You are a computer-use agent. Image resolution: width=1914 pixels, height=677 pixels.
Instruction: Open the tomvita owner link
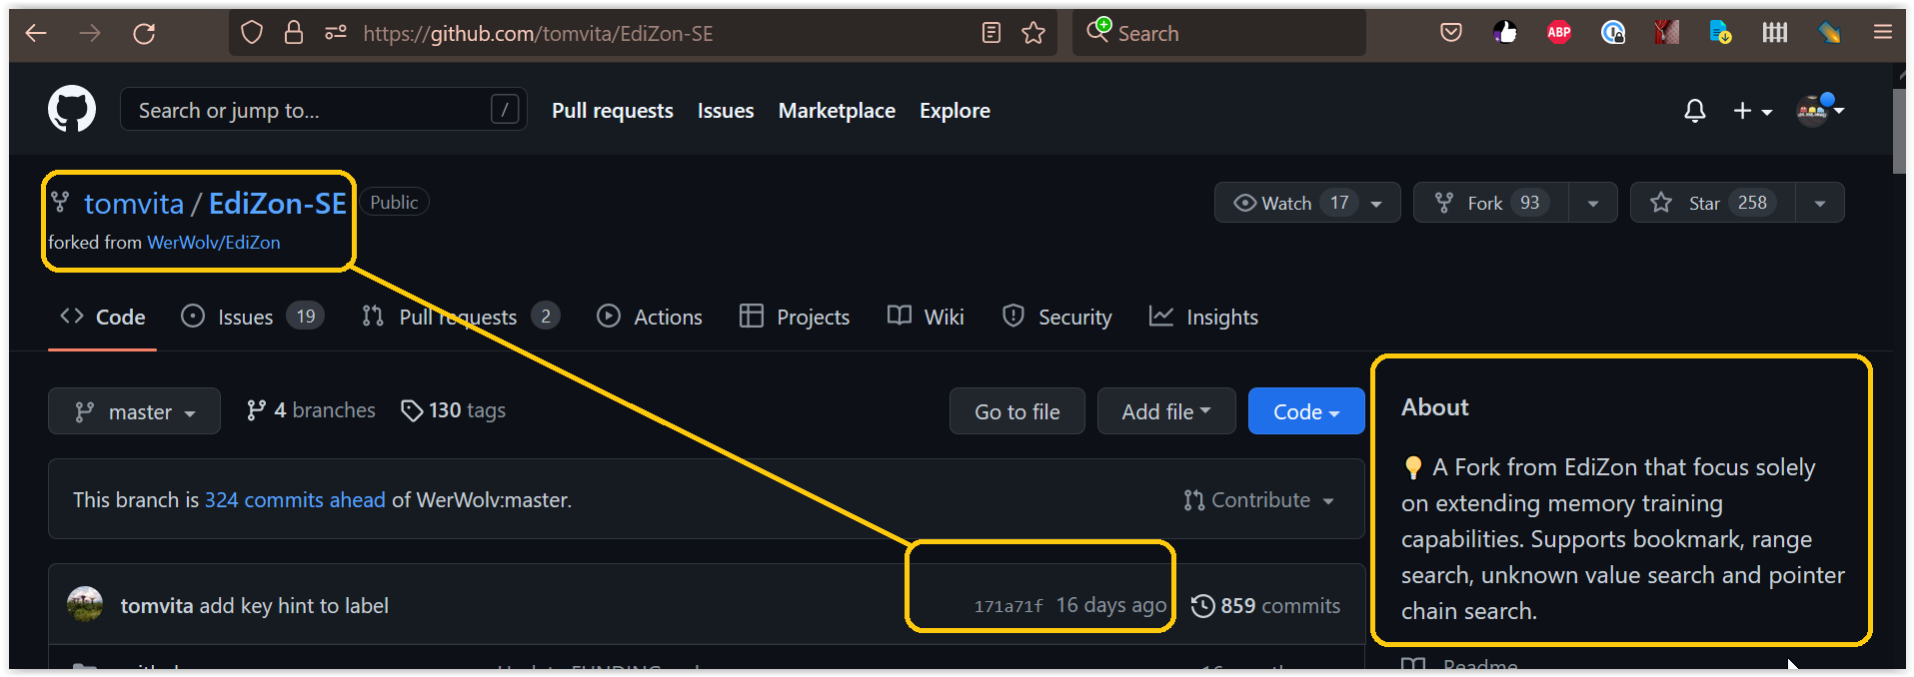(134, 204)
